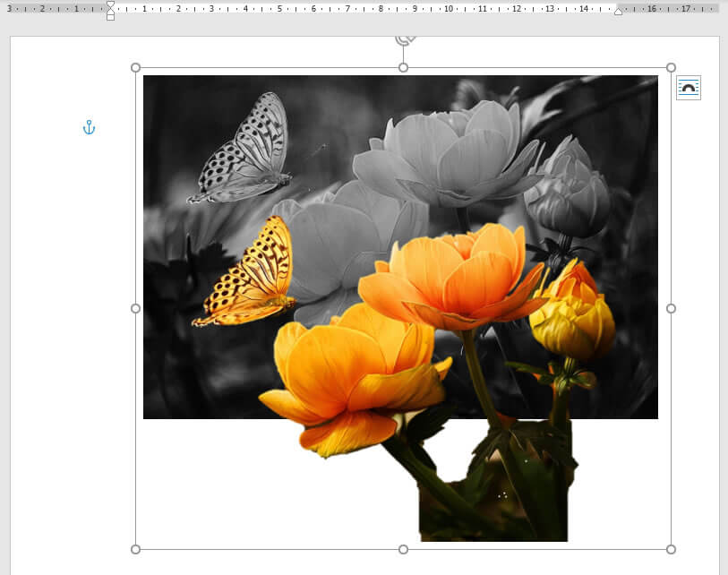
Task: Click the Right Indent marker on the ruler
Action: click(x=618, y=12)
